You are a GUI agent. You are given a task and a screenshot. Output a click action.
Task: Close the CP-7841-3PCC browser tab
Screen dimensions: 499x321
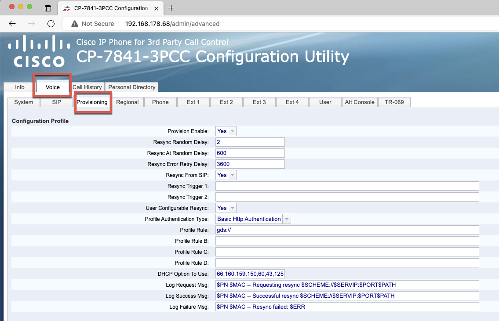pos(156,8)
